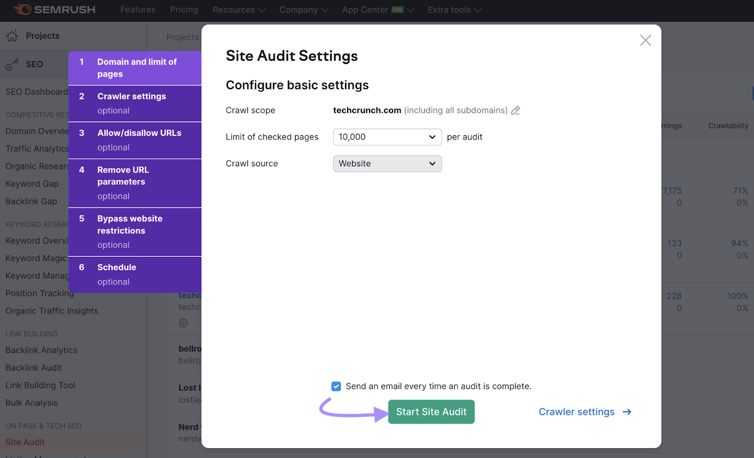
Task: Open the gear settings icon under techcrunch project
Action: pyautogui.click(x=183, y=323)
